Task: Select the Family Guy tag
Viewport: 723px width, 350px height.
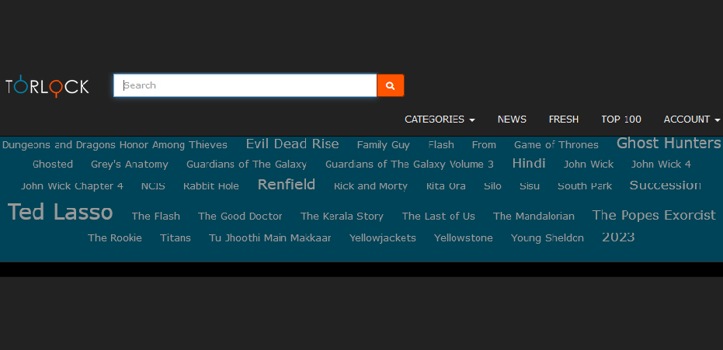Action: pyautogui.click(x=383, y=145)
